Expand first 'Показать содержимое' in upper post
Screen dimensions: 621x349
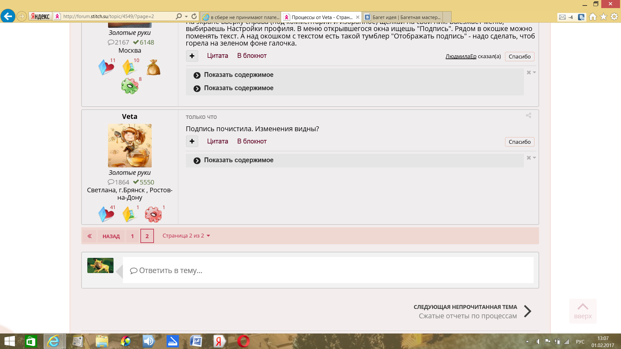[238, 75]
